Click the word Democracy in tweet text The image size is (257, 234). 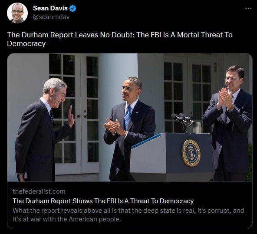click(26, 43)
